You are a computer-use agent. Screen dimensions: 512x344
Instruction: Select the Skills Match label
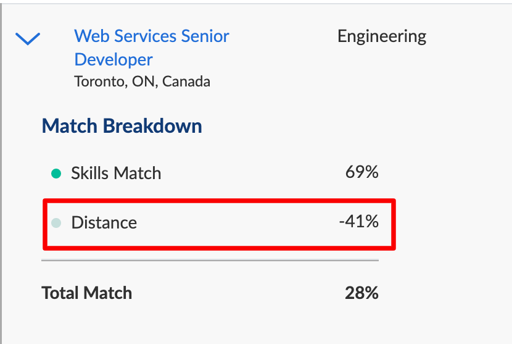(x=116, y=173)
